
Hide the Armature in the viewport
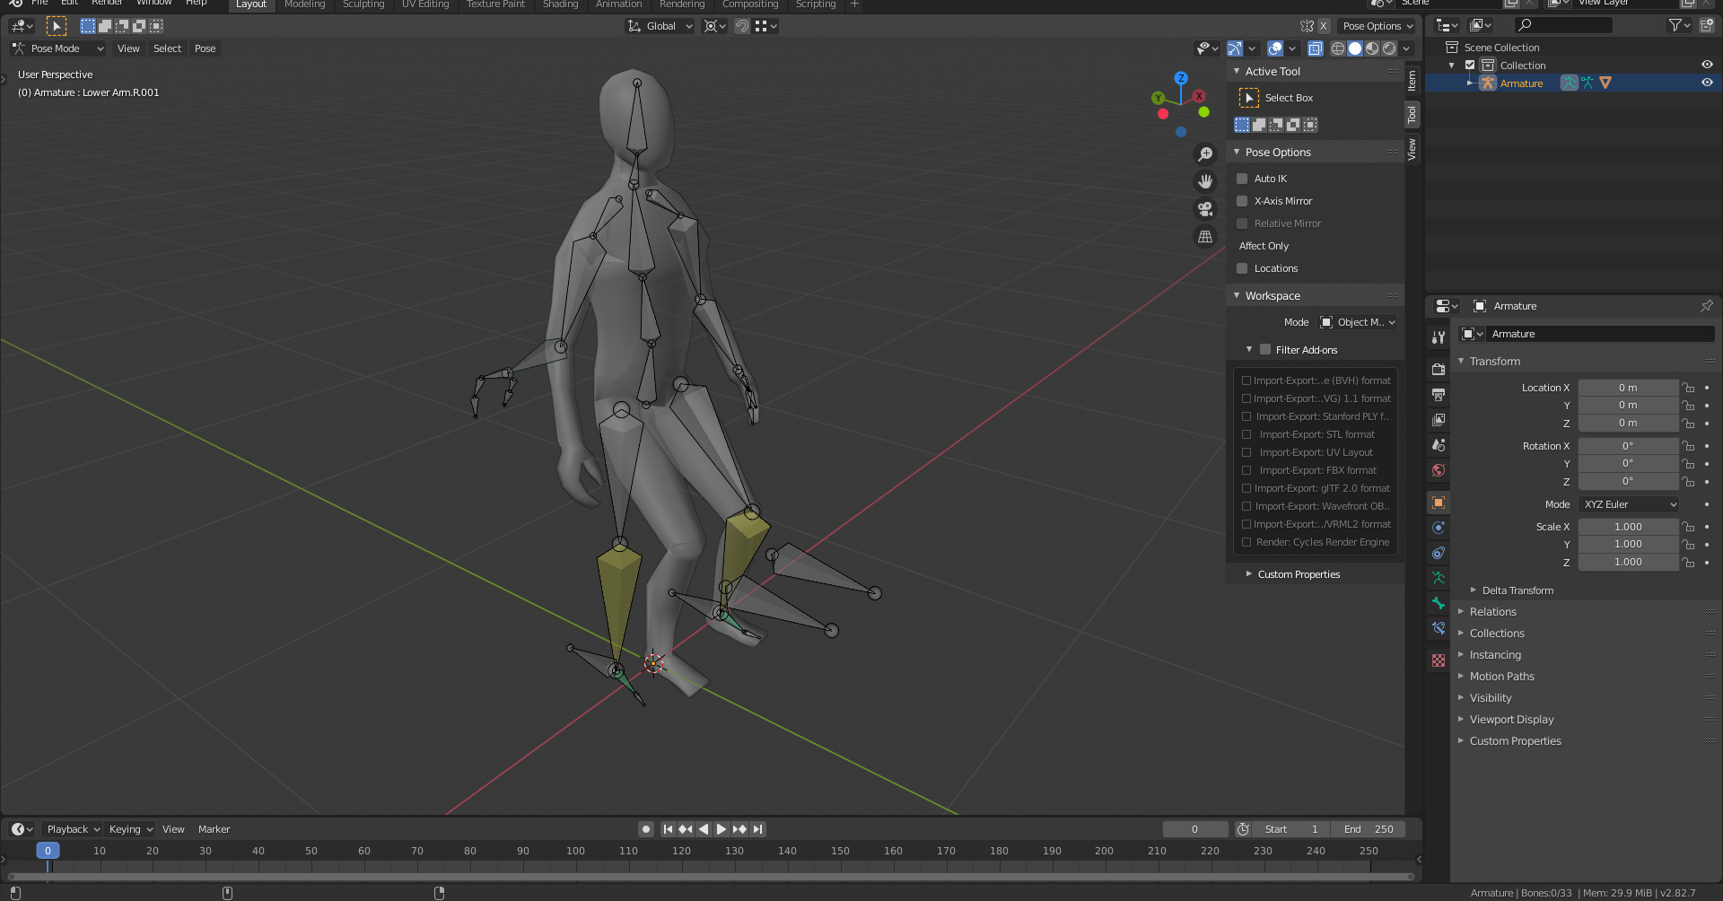pyautogui.click(x=1707, y=82)
